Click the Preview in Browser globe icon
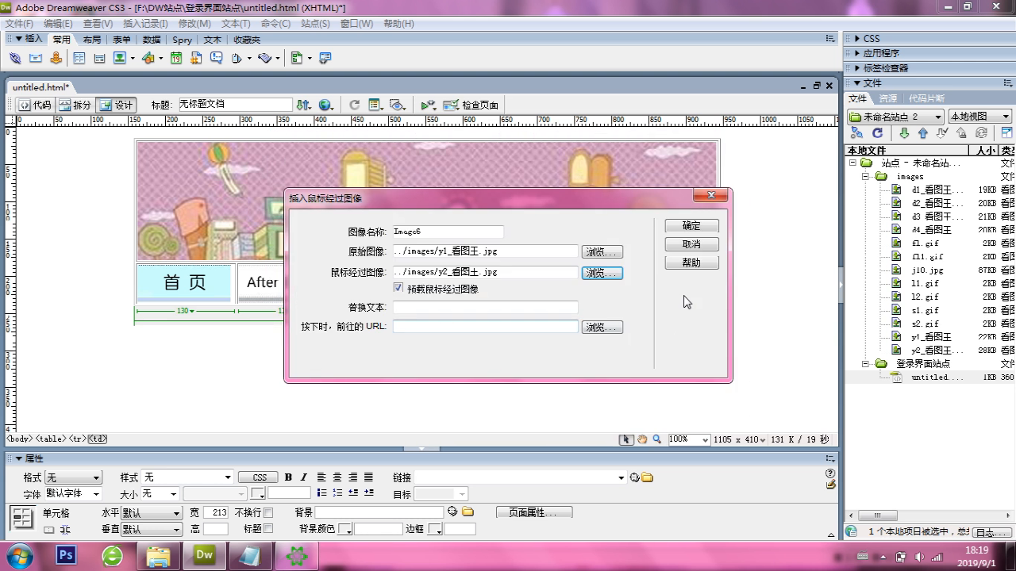This screenshot has height=571, width=1016. [x=325, y=105]
